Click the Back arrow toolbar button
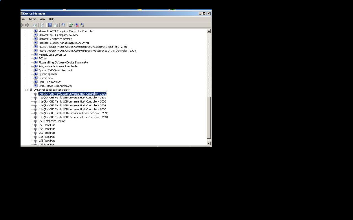The width and height of the screenshot is (353, 220). [x=22, y=25]
